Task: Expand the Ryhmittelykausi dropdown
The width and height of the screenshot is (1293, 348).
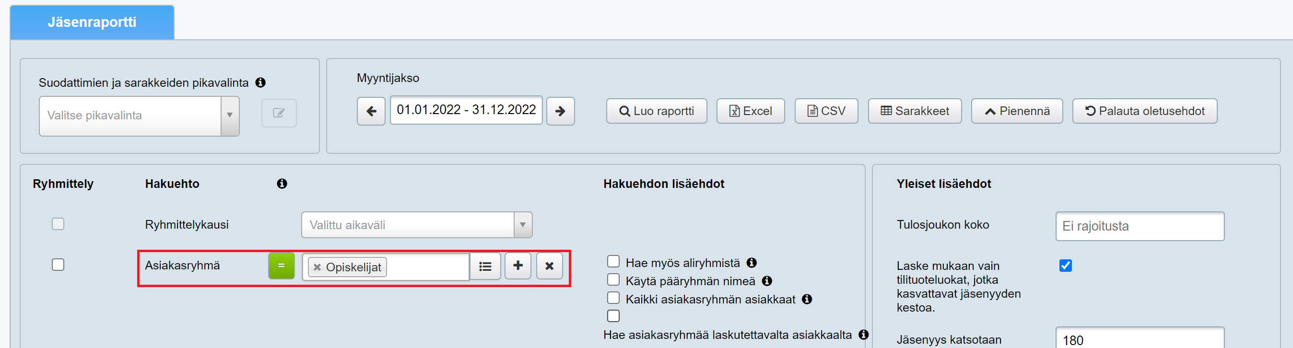Action: point(416,225)
